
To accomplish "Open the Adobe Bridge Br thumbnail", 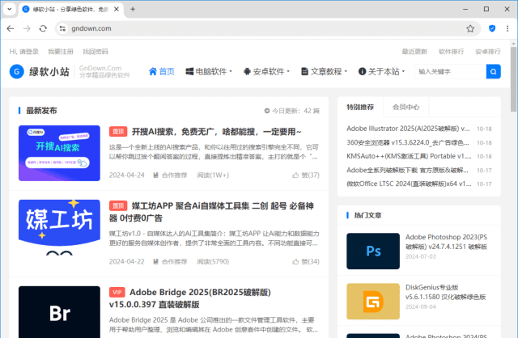I will click(x=59, y=312).
